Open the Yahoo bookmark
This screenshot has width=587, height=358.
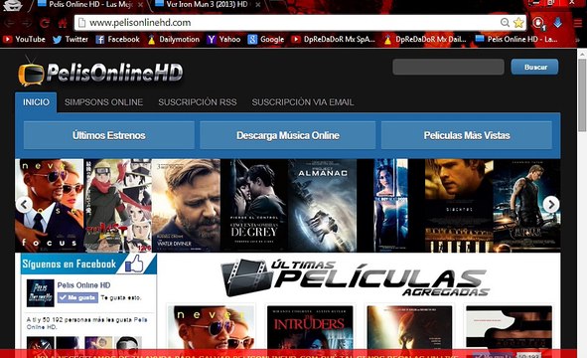pos(223,39)
